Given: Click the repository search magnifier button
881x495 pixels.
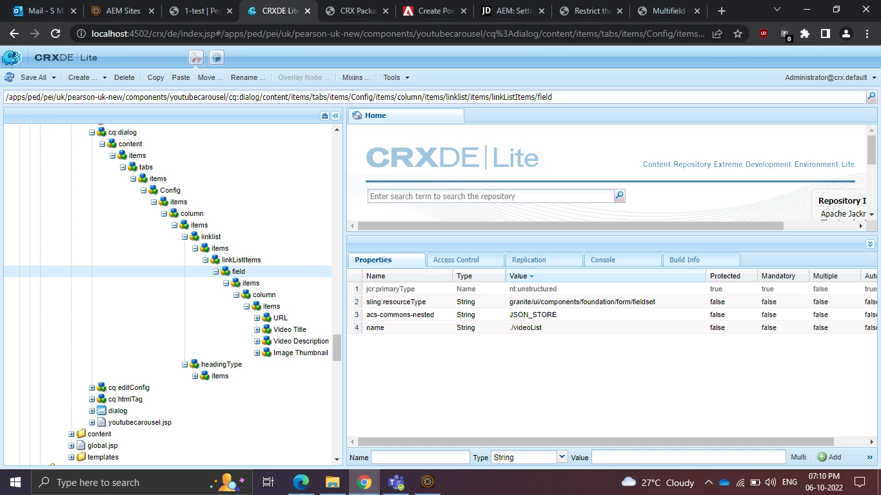Looking at the screenshot, I should [619, 196].
